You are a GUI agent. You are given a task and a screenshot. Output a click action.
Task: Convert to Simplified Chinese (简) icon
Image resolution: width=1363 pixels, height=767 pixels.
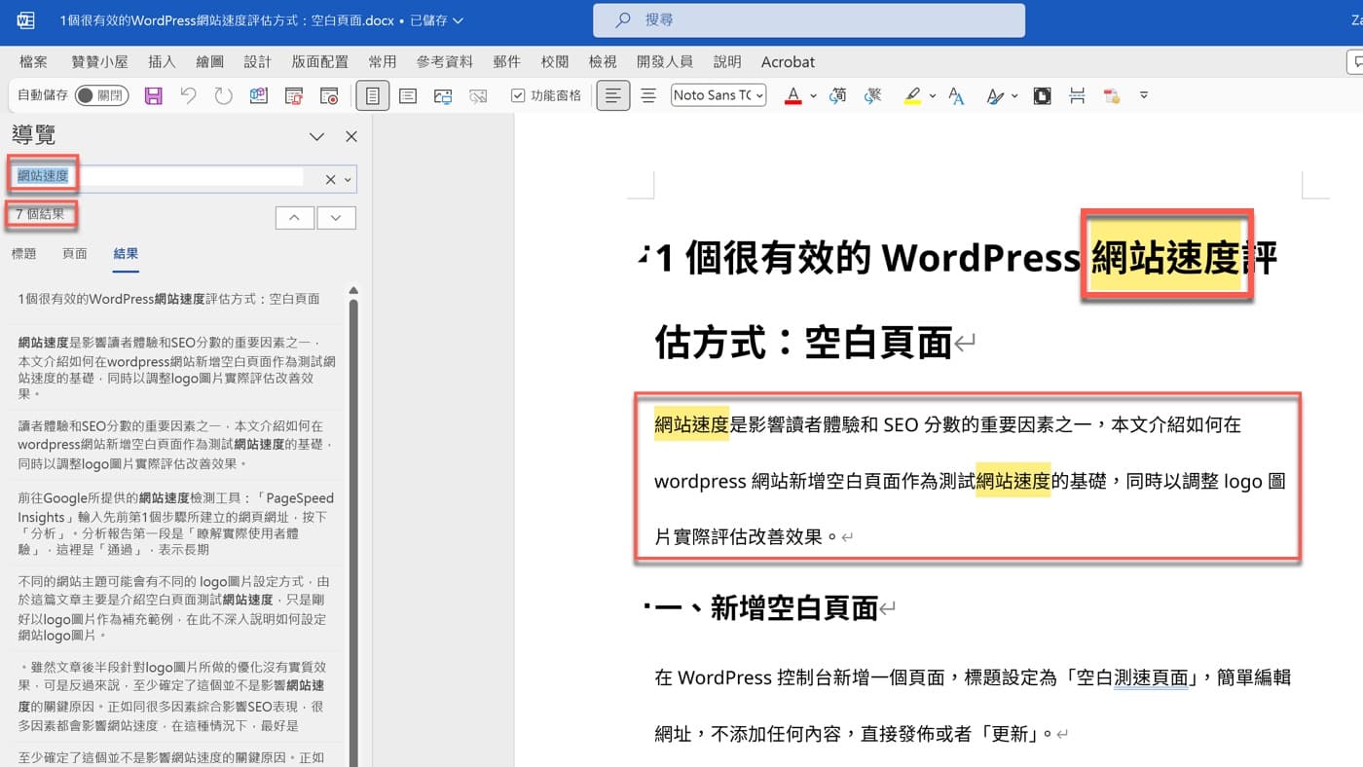point(838,95)
